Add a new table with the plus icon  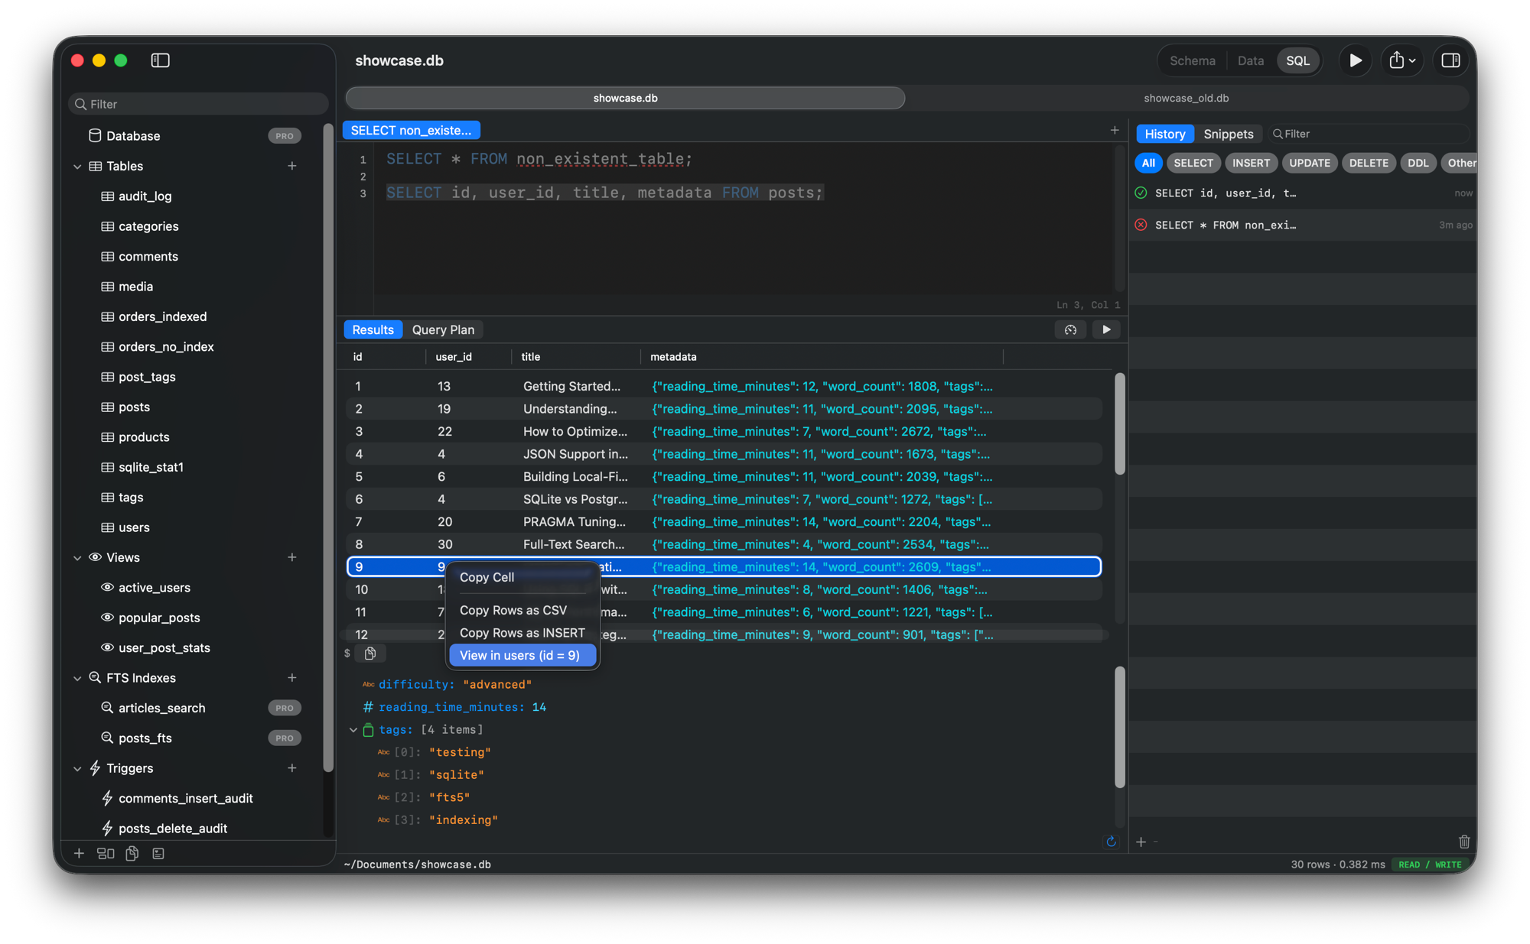pyautogui.click(x=291, y=166)
